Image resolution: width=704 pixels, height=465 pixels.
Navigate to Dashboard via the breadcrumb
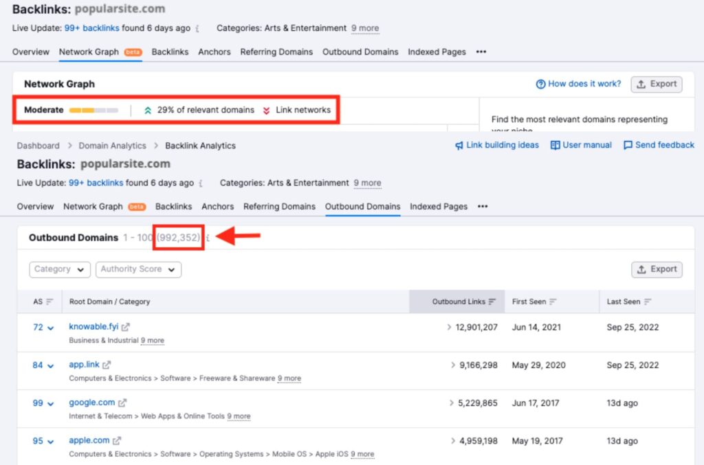(38, 145)
